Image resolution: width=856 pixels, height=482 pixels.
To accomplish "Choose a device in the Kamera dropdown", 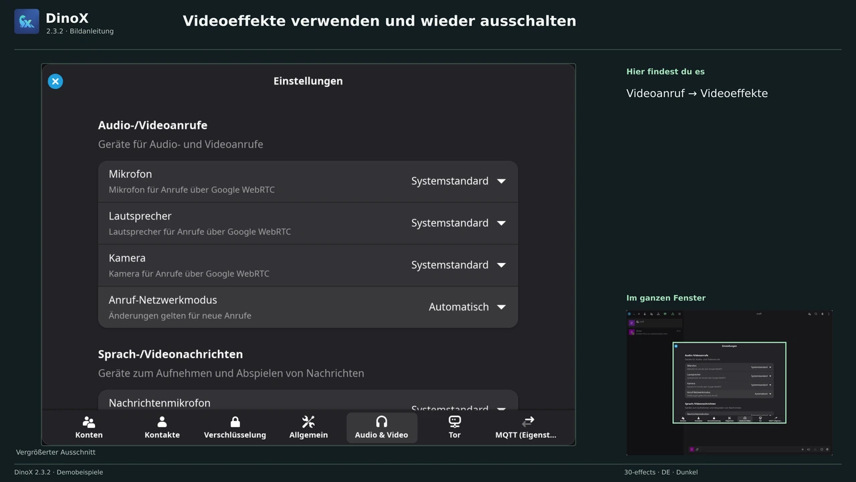I will 458,265.
